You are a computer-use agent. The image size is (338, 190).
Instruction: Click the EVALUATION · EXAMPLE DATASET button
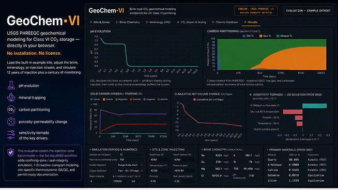click(x=308, y=10)
